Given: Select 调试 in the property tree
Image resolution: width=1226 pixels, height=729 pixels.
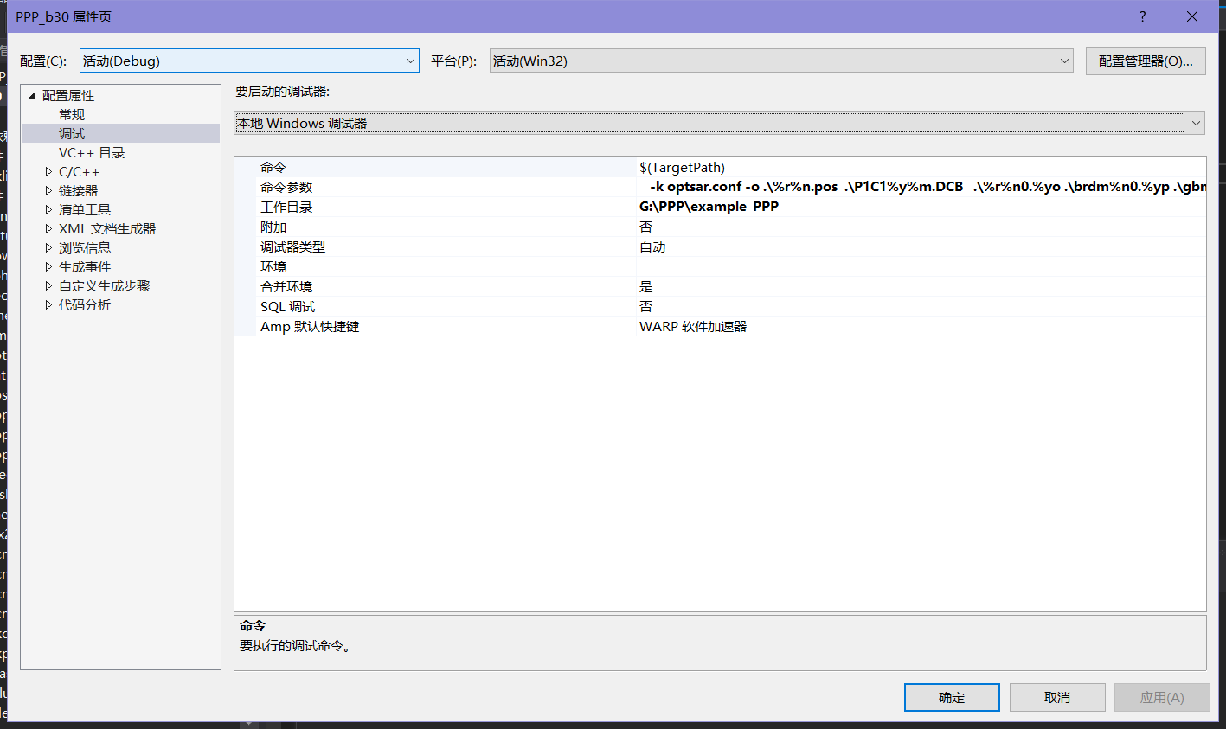Looking at the screenshot, I should (72, 133).
